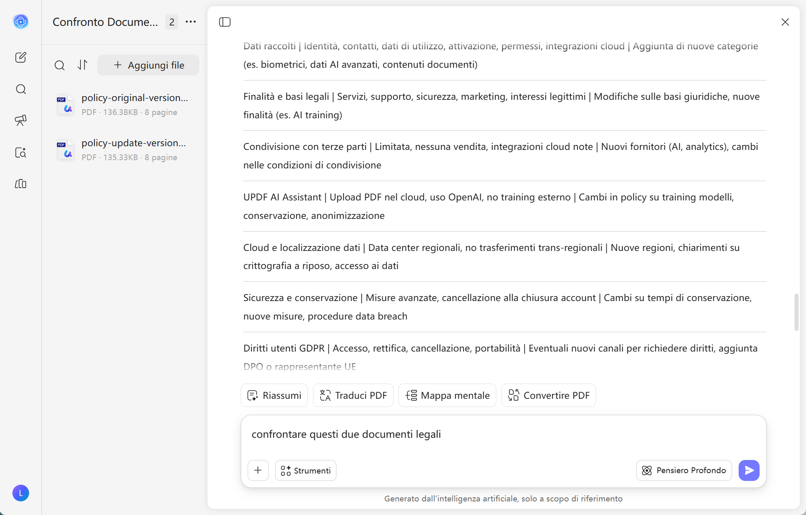This screenshot has height=515, width=806.
Task: Click the plus attachment button in input
Action: 258,470
